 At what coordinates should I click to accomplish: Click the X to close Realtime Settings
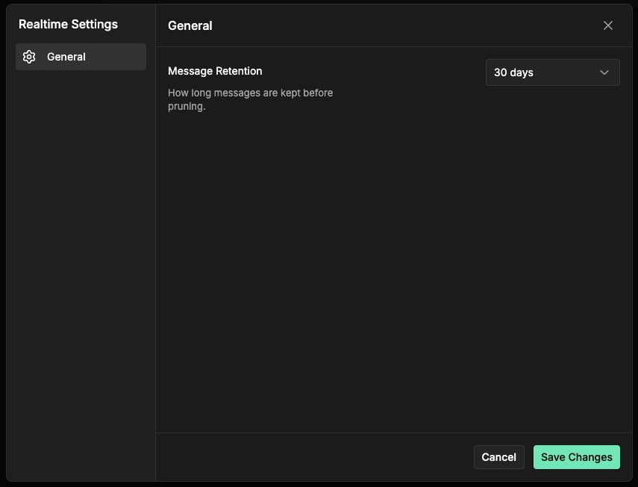point(608,25)
